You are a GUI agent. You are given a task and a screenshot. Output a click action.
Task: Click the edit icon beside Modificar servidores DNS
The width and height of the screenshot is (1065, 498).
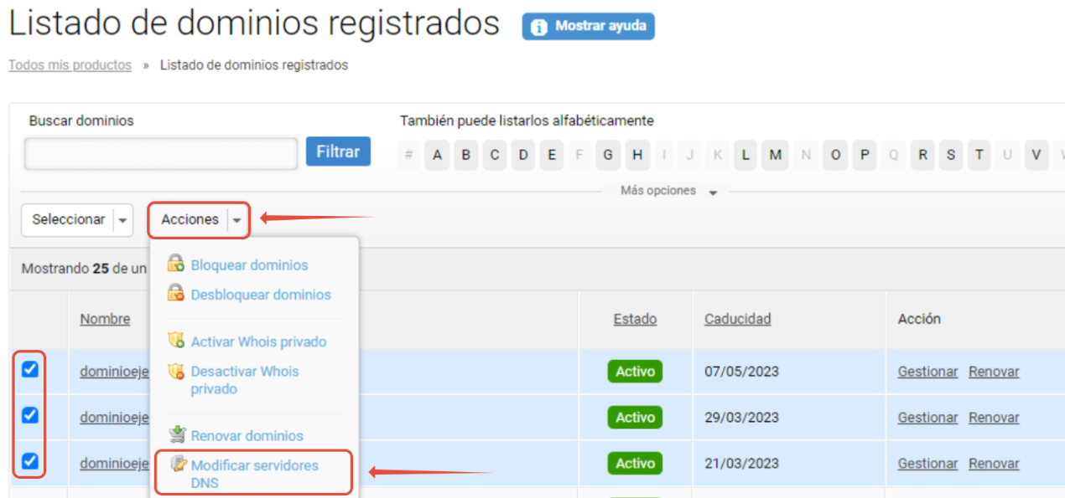pyautogui.click(x=178, y=465)
